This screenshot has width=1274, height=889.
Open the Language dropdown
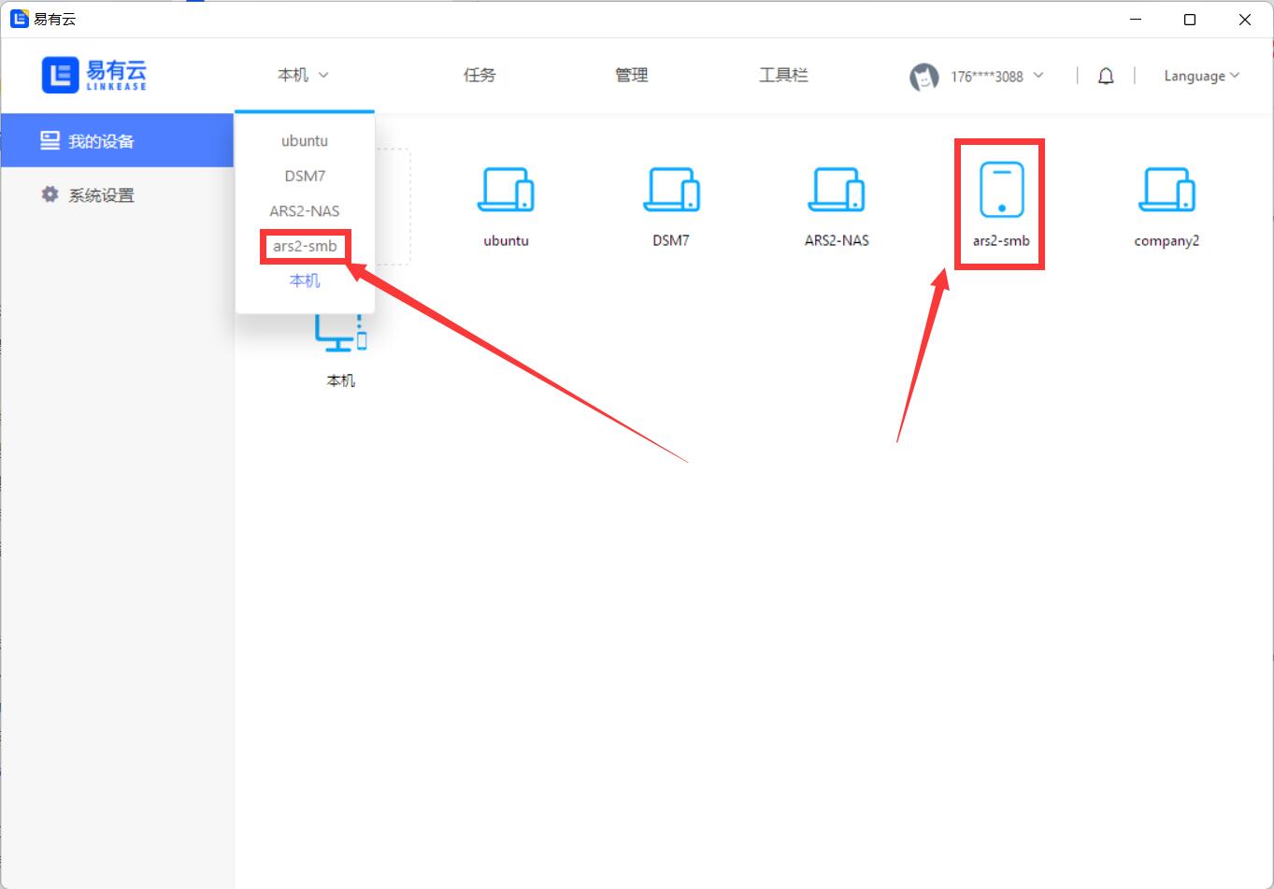(1201, 76)
